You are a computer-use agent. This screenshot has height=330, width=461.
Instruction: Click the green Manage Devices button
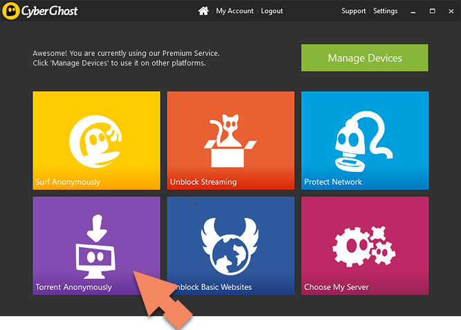(365, 58)
